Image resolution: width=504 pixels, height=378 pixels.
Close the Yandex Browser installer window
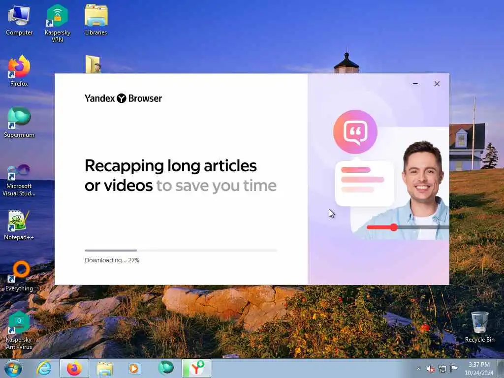tap(437, 84)
